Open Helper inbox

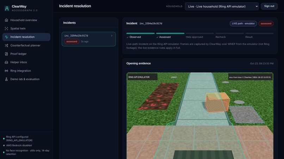pyautogui.click(x=26, y=62)
